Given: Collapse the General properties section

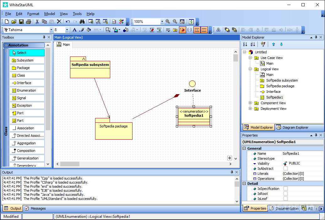Looking at the screenshot, I should tap(244, 148).
